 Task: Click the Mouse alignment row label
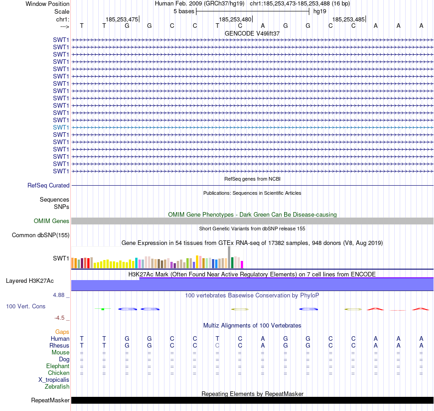pos(60,353)
